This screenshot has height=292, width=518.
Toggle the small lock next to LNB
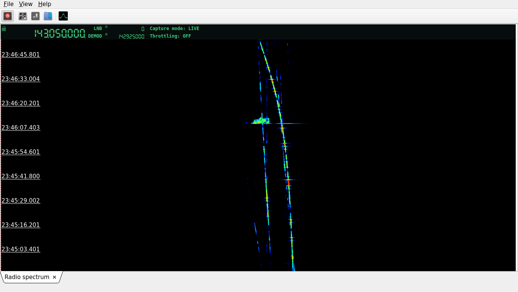106,27
